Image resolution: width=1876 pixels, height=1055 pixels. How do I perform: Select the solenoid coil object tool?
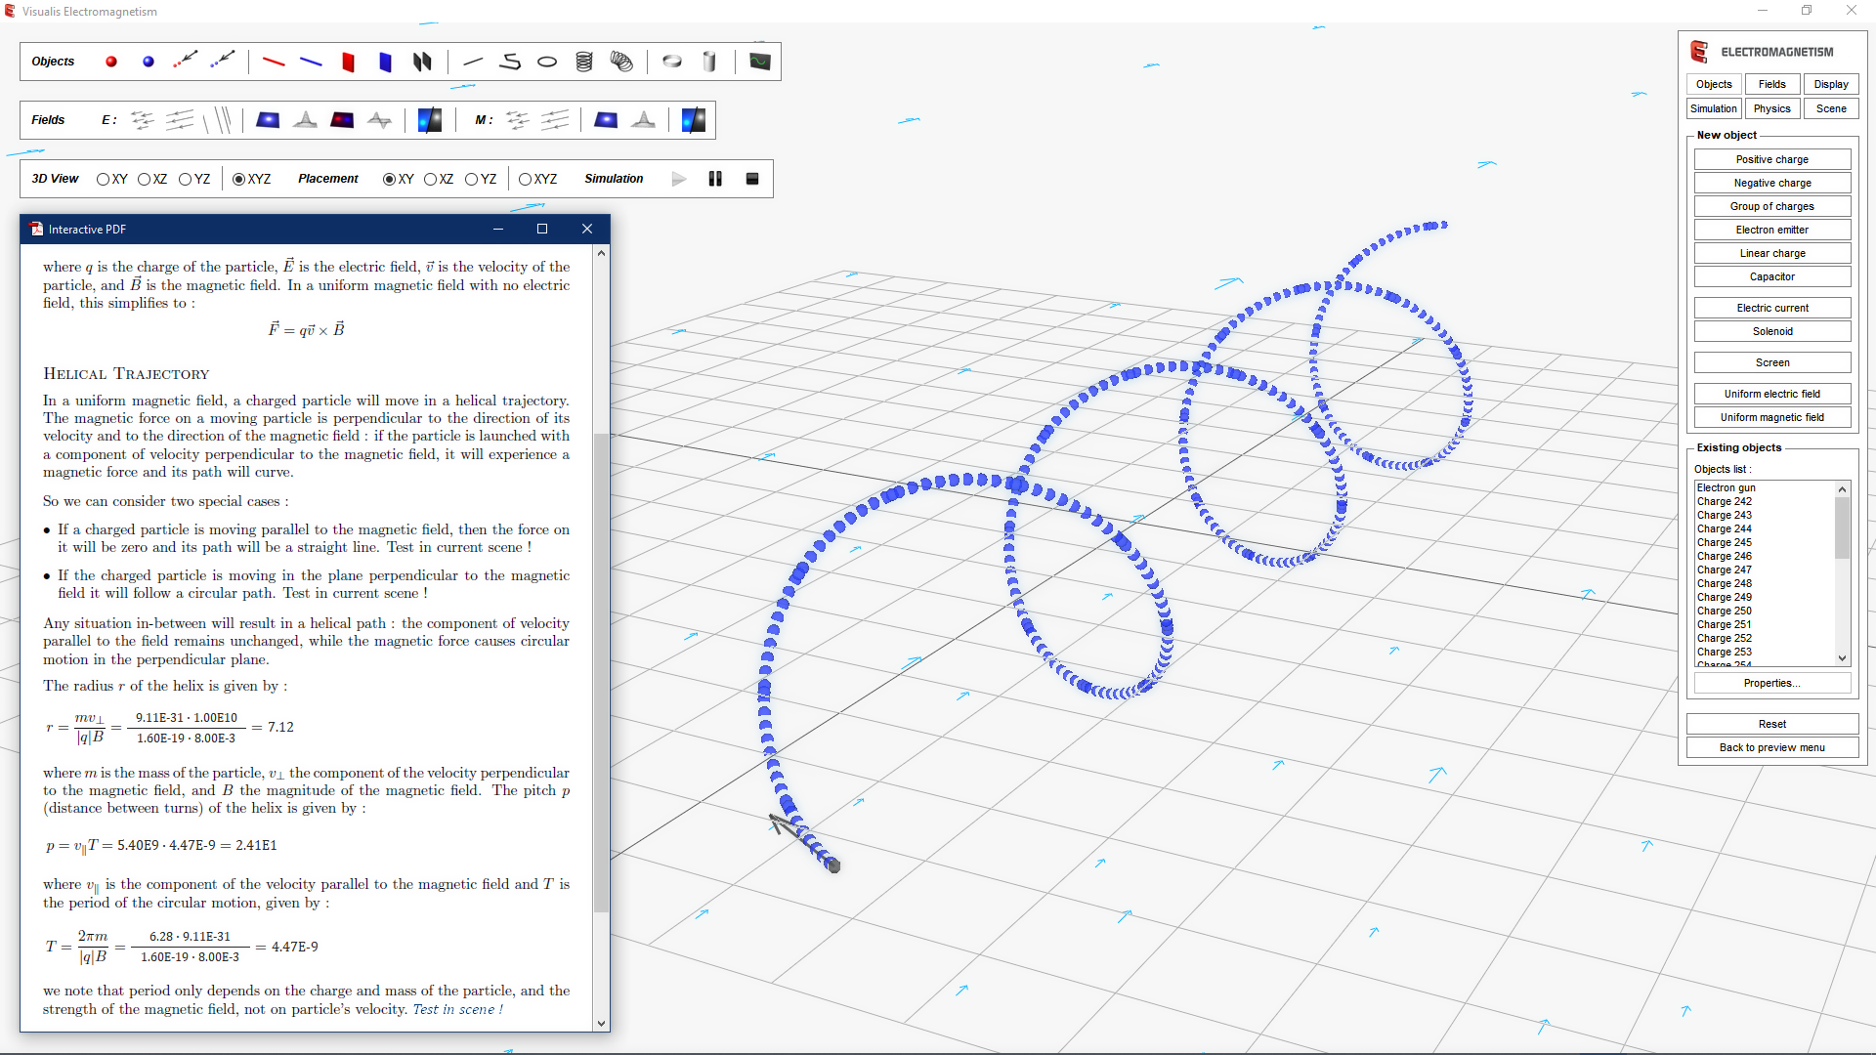tap(584, 62)
